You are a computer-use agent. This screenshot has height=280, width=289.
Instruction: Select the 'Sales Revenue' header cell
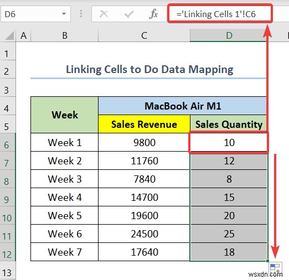tap(144, 124)
